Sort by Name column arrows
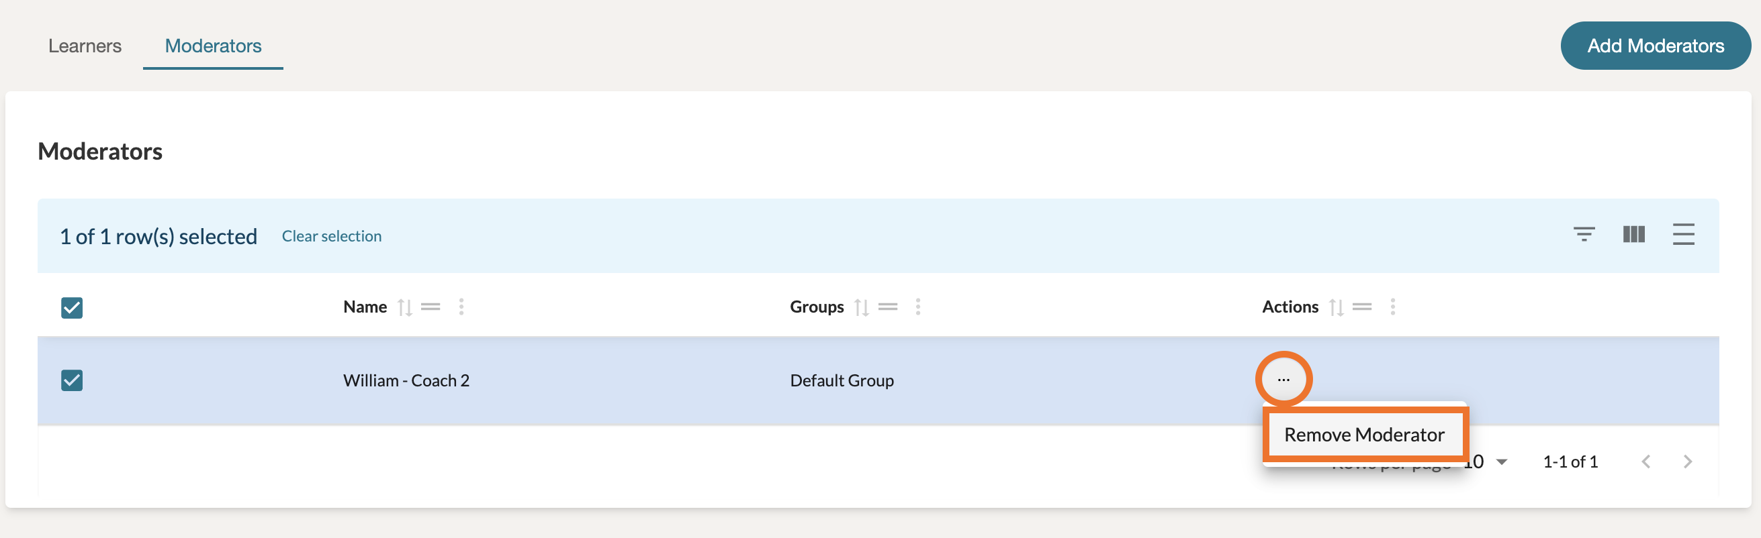Screen dimensions: 1761x538 pyautogui.click(x=405, y=307)
